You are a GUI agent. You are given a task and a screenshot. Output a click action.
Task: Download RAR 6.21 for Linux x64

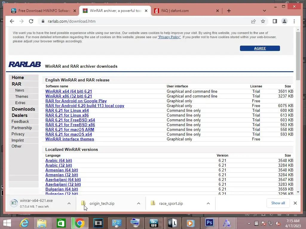tap(67, 110)
